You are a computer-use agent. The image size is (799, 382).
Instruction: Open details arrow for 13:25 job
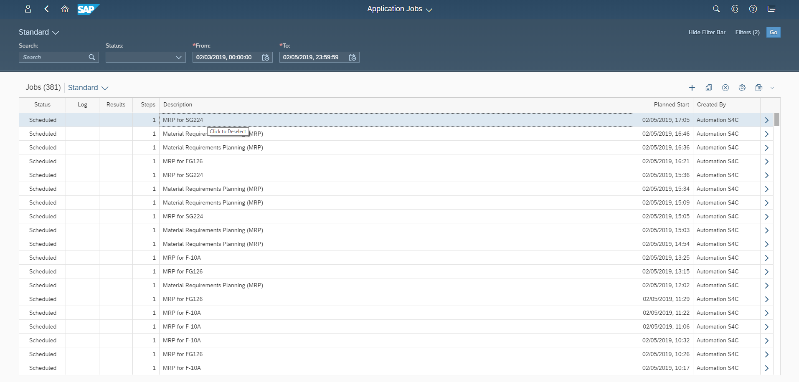(x=767, y=258)
